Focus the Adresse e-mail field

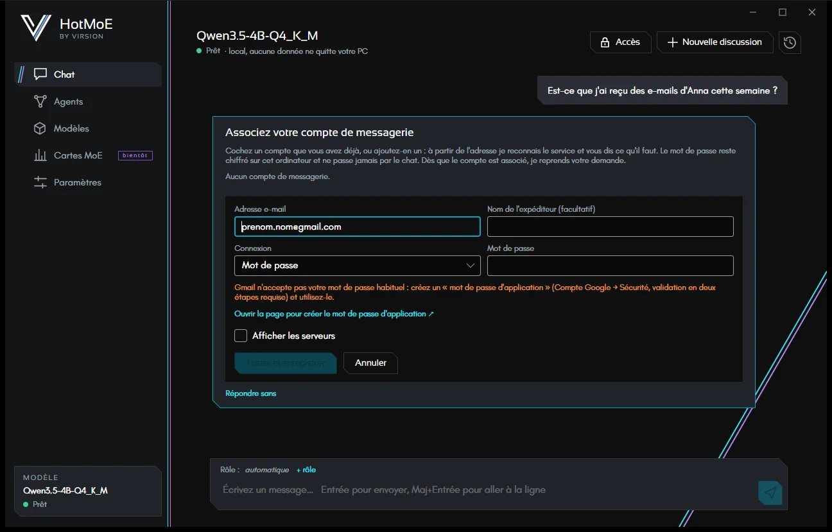pyautogui.click(x=358, y=227)
